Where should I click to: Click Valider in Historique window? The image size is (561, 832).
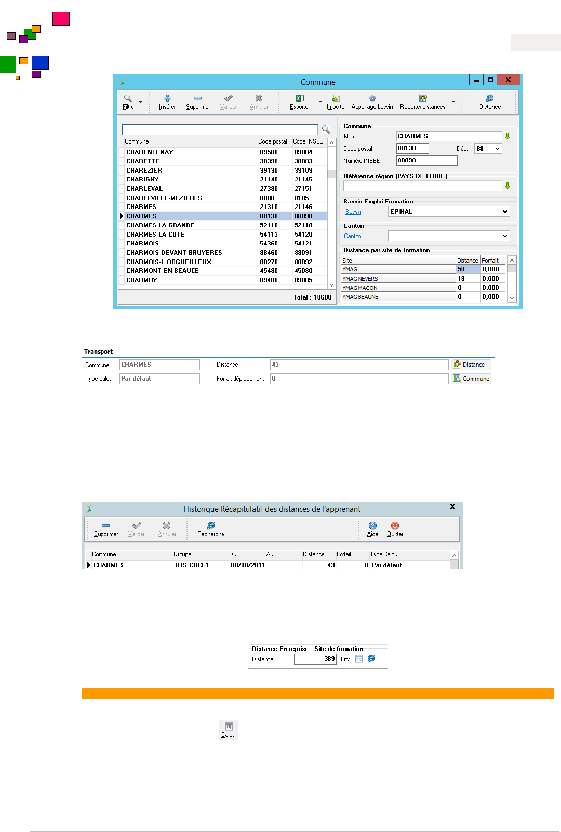(136, 529)
